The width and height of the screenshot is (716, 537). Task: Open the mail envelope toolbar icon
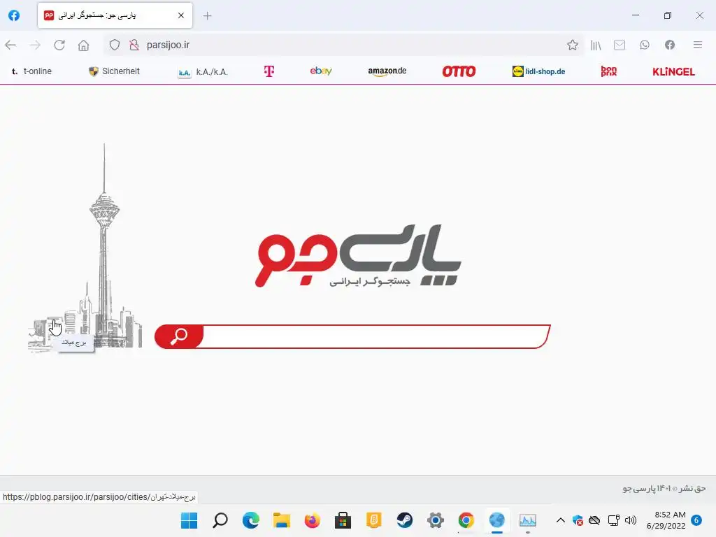click(x=620, y=45)
